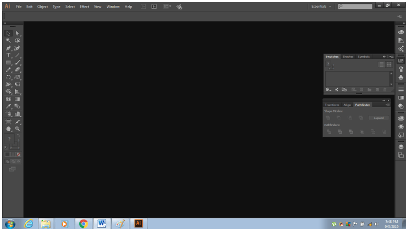Screen dimensions: 406x229
Task: Open Layers panel from right dock
Action: coord(401,147)
